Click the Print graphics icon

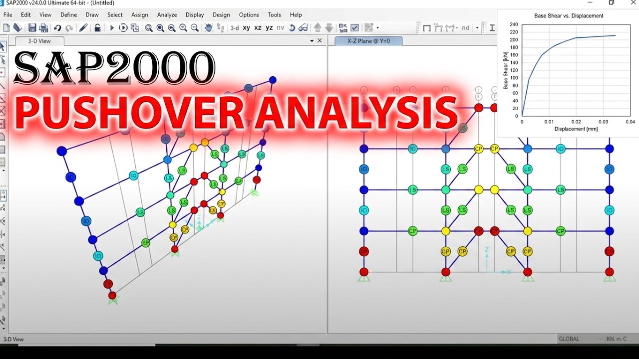(43, 28)
